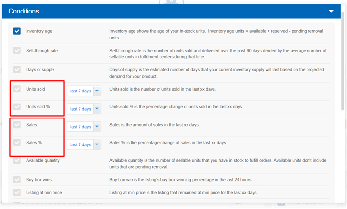The width and height of the screenshot is (347, 209).
Task: Click the 'Sell-through rate' label
Action: 42,51
